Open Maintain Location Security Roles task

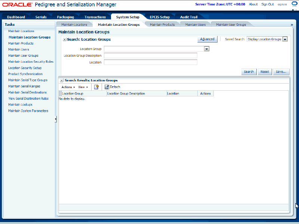tap(31, 62)
